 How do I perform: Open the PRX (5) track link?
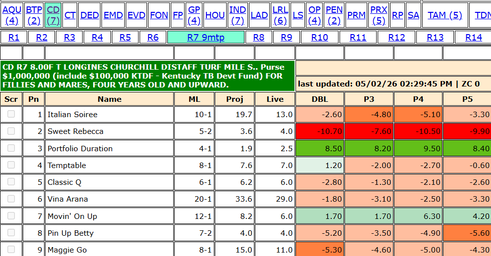coord(379,15)
